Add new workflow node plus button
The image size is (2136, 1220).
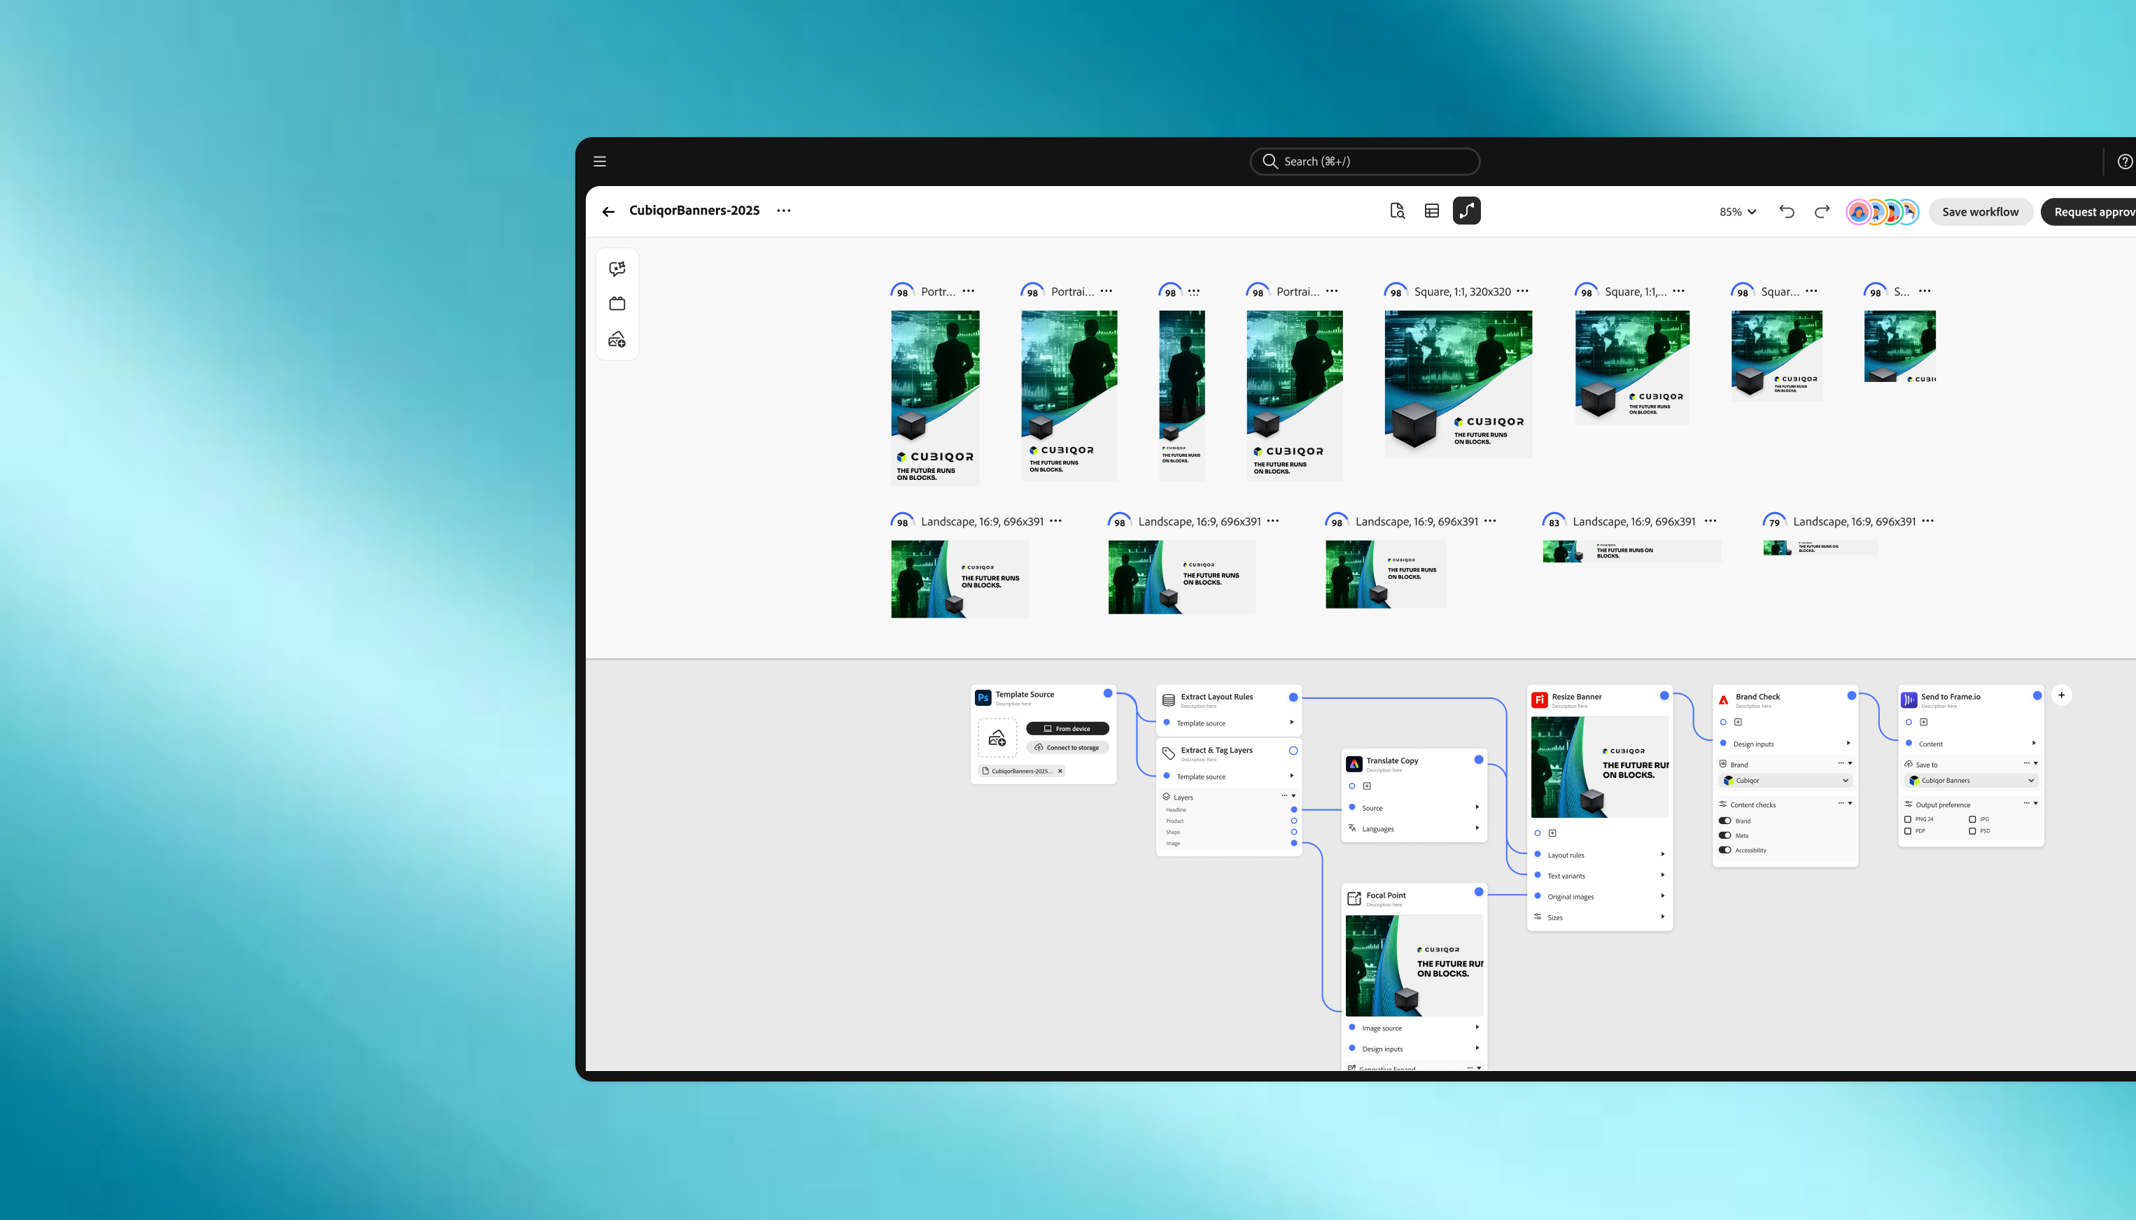(2061, 695)
